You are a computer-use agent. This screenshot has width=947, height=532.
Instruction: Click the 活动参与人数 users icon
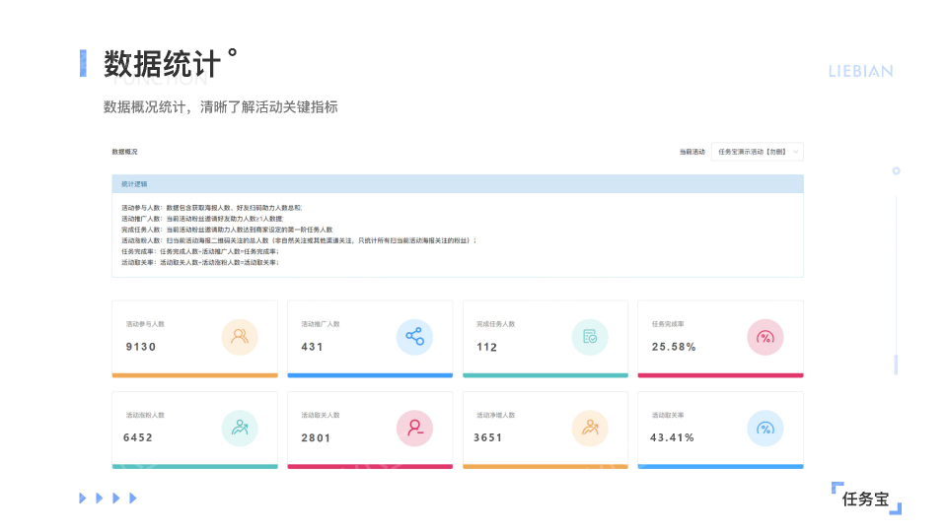tap(240, 337)
